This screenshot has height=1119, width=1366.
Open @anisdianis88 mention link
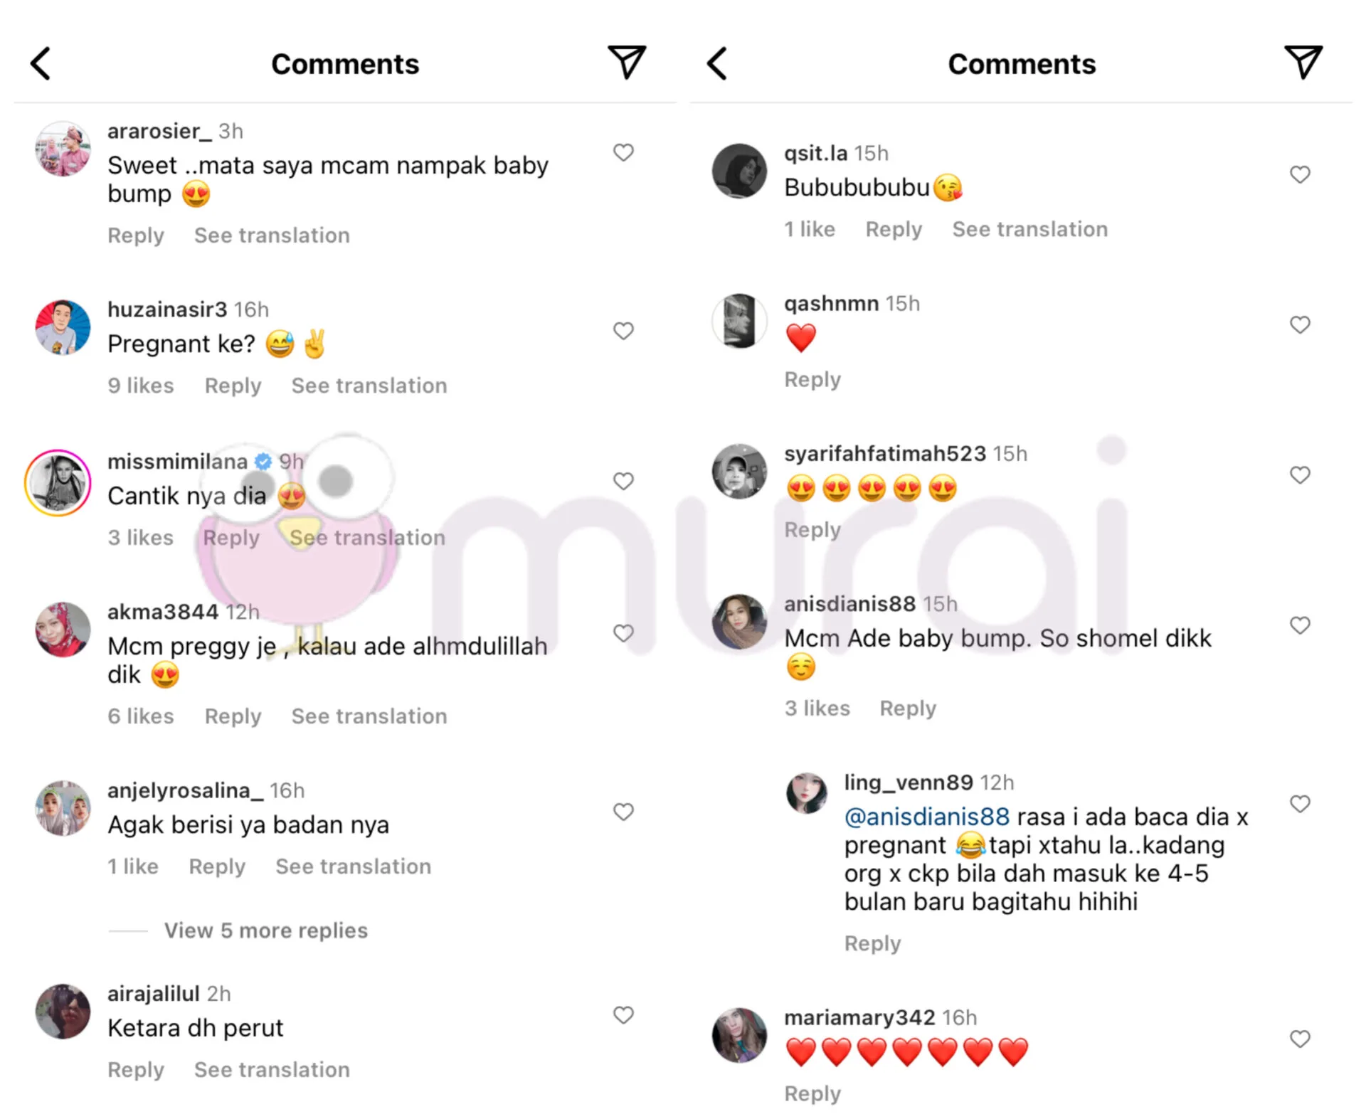pos(926,817)
